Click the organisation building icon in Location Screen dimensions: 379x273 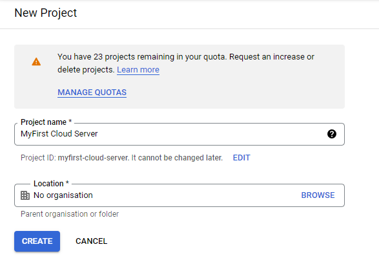25,195
